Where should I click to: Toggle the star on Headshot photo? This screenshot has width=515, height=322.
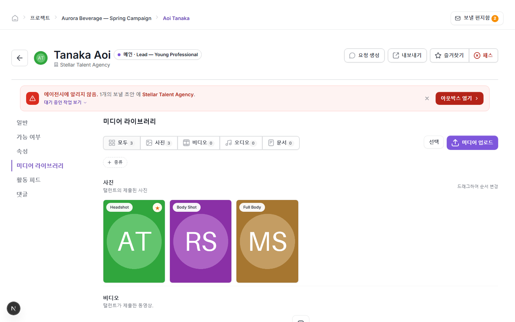tap(157, 208)
